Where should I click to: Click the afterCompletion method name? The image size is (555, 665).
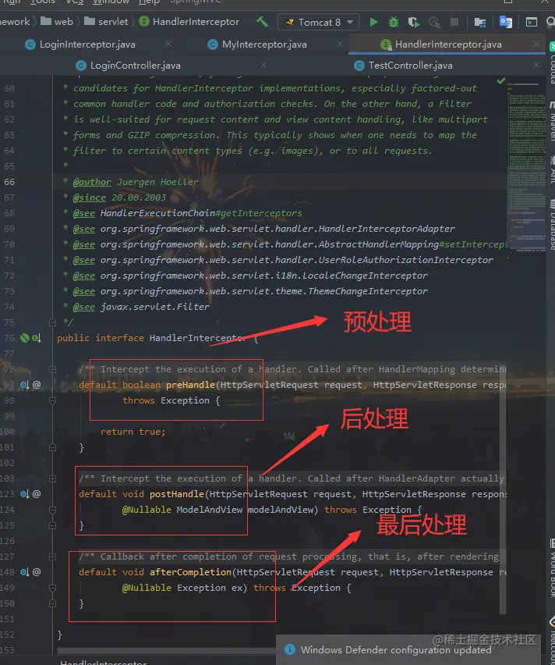[x=191, y=572]
